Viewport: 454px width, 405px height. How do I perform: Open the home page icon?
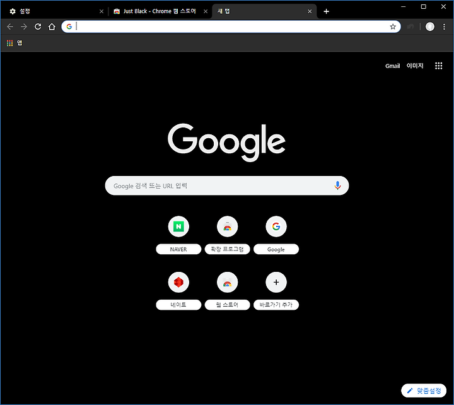[52, 27]
